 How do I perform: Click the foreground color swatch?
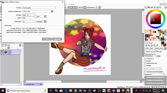point(163,43)
